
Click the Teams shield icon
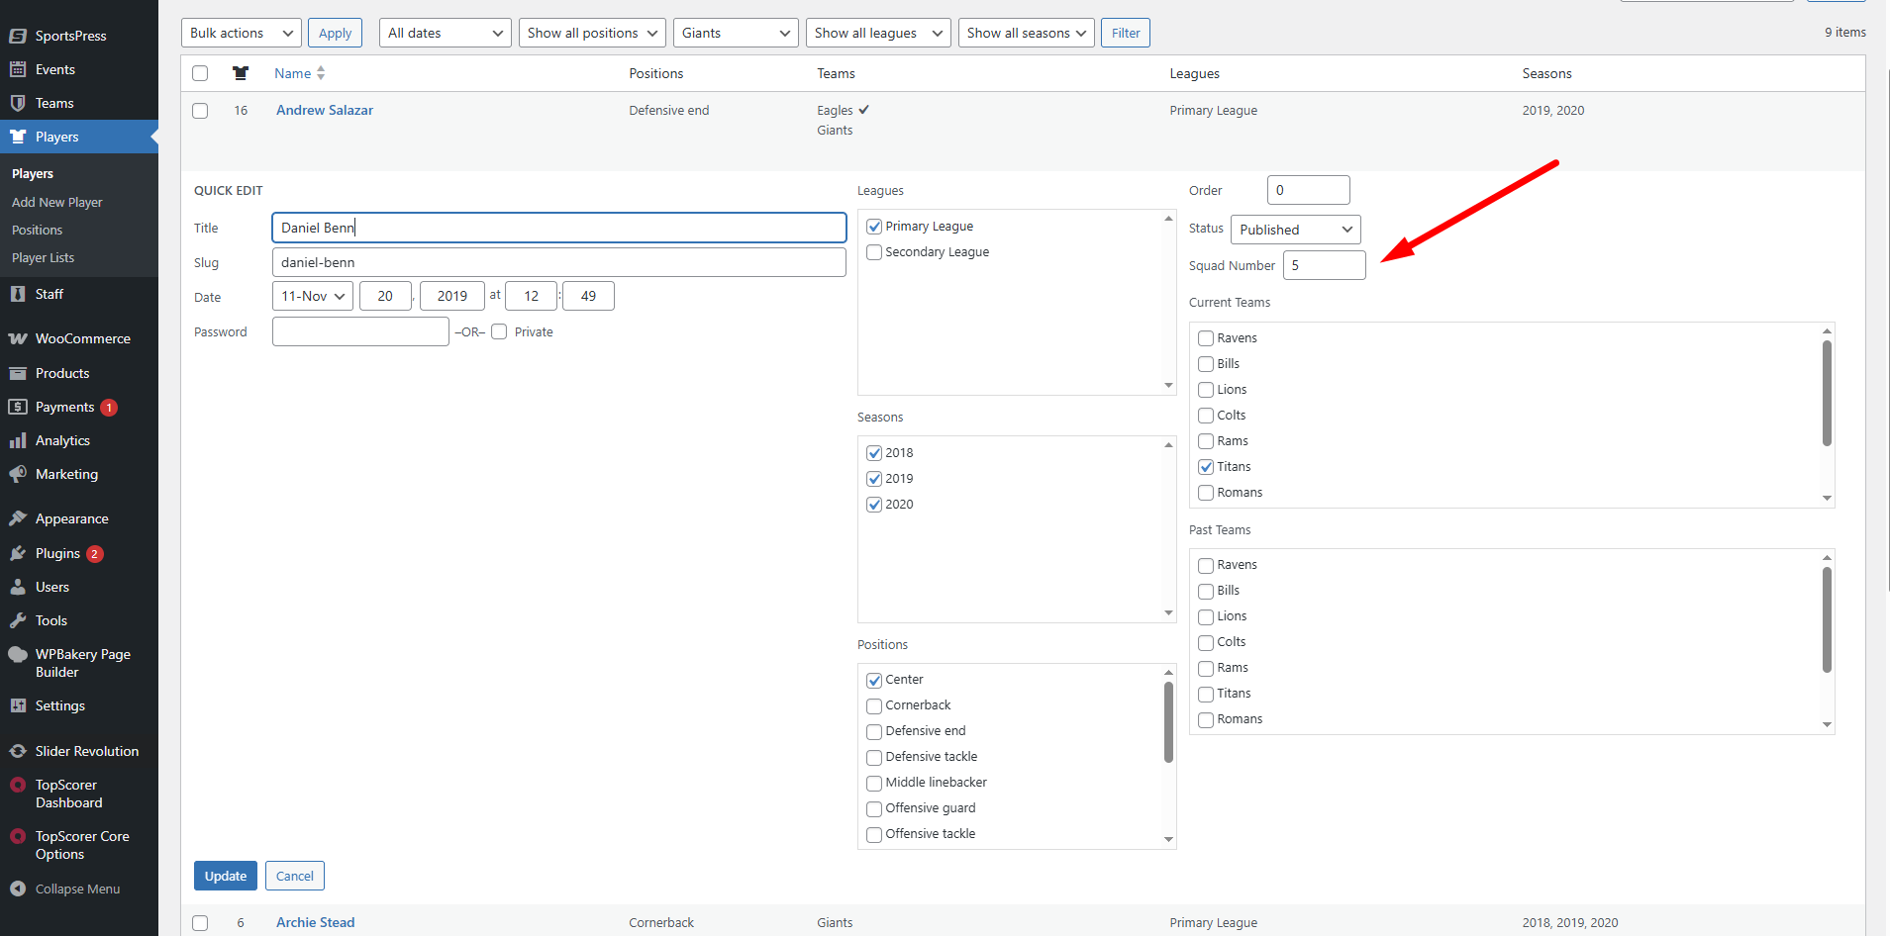(x=18, y=103)
